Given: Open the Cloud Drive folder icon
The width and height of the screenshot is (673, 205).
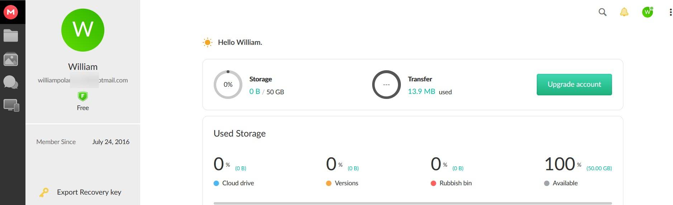Looking at the screenshot, I should tap(11, 35).
